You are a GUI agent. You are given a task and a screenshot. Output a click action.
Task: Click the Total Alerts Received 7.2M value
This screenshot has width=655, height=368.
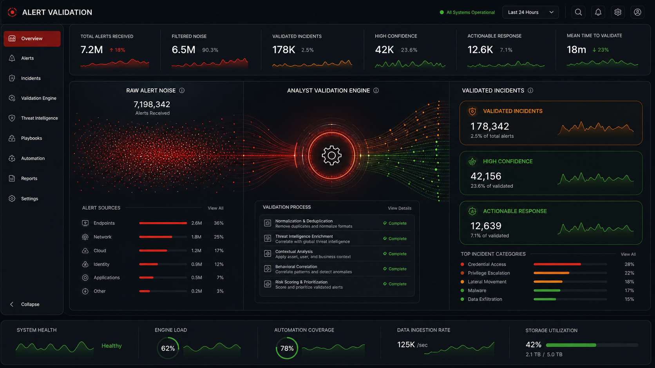92,50
